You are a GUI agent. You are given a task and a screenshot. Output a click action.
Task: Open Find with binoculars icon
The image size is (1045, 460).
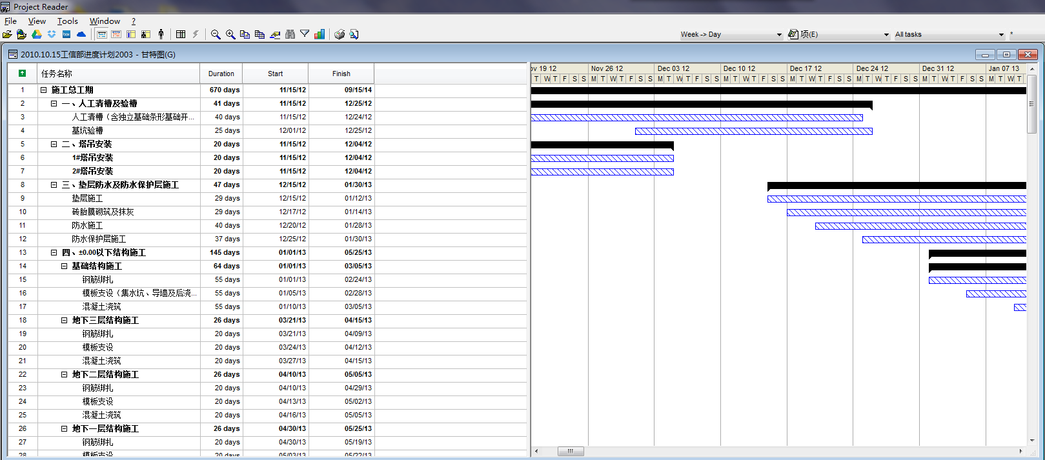[290, 34]
